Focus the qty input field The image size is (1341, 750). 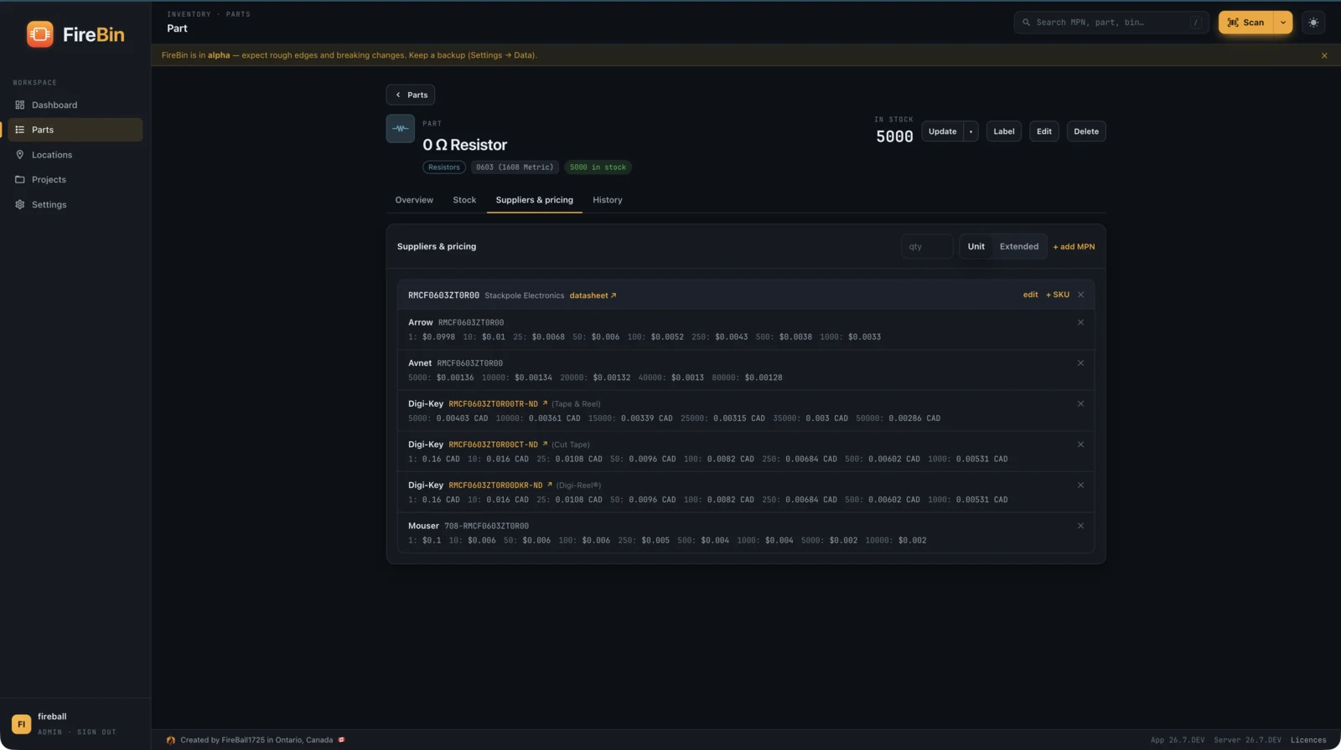(x=927, y=246)
